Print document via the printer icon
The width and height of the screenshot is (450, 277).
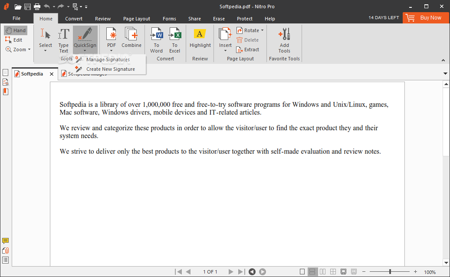(37, 7)
